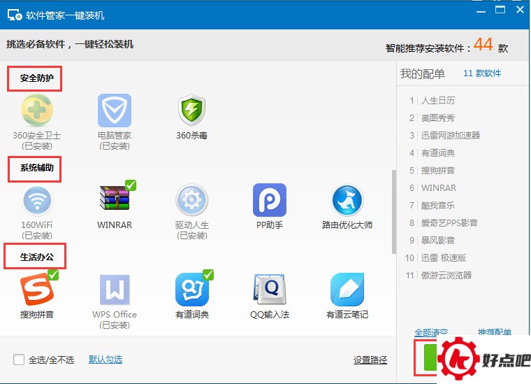Open the 设置路径 link
The width and height of the screenshot is (531, 384).
370,360
